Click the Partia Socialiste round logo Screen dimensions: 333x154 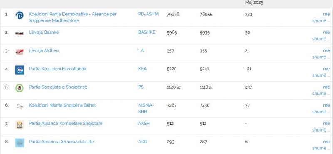[20, 88]
